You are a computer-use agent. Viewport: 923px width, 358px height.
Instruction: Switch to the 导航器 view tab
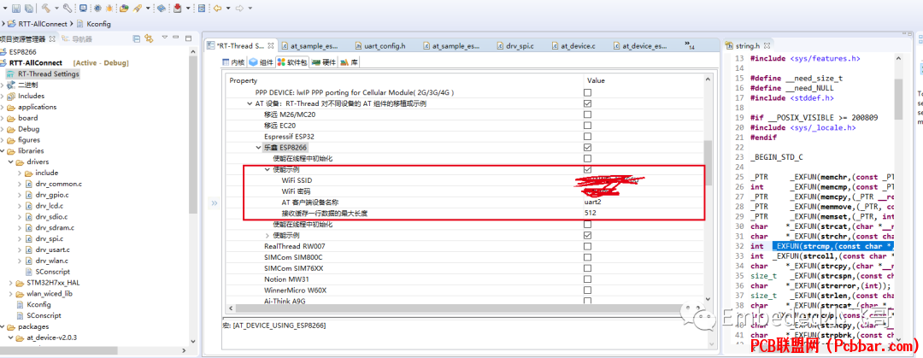[77, 38]
